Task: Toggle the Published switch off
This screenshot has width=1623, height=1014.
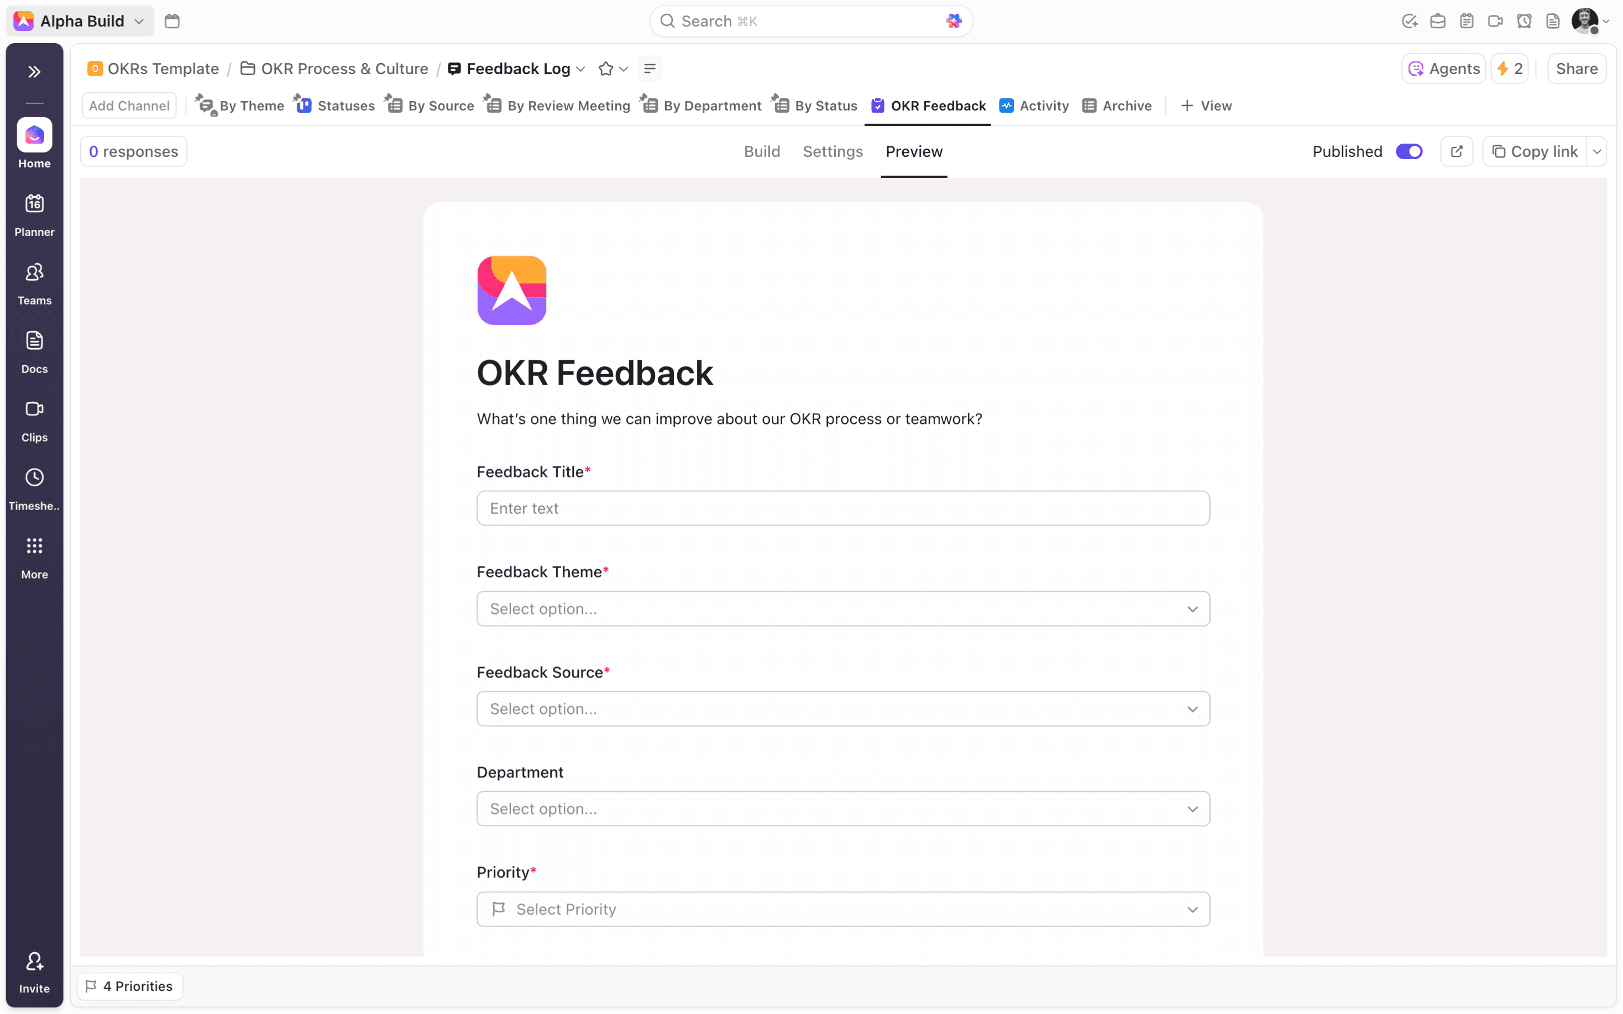Action: click(1409, 151)
